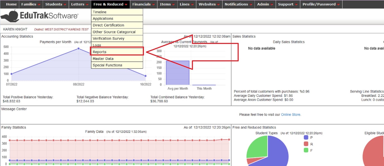Image resolution: width=384 pixels, height=166 pixels.
Task: Click the Avg per Month bar
Action: 177,73
